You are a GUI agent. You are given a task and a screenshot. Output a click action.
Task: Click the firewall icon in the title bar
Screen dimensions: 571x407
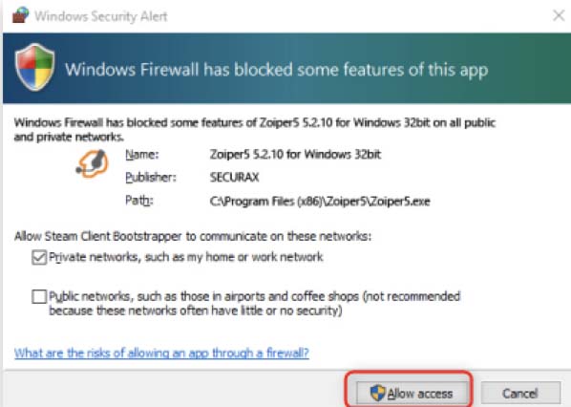tap(20, 15)
